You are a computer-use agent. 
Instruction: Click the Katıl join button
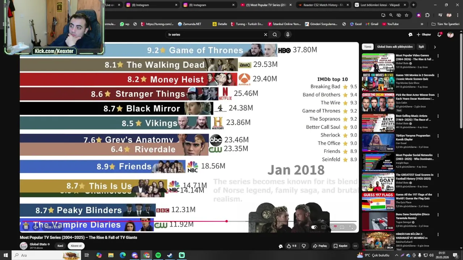click(60, 246)
